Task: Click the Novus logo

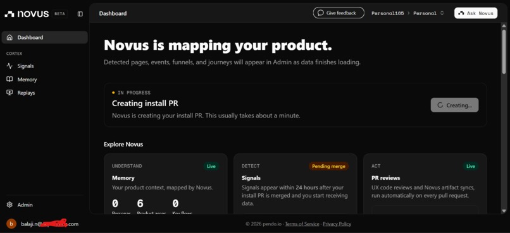Action: coord(27,14)
